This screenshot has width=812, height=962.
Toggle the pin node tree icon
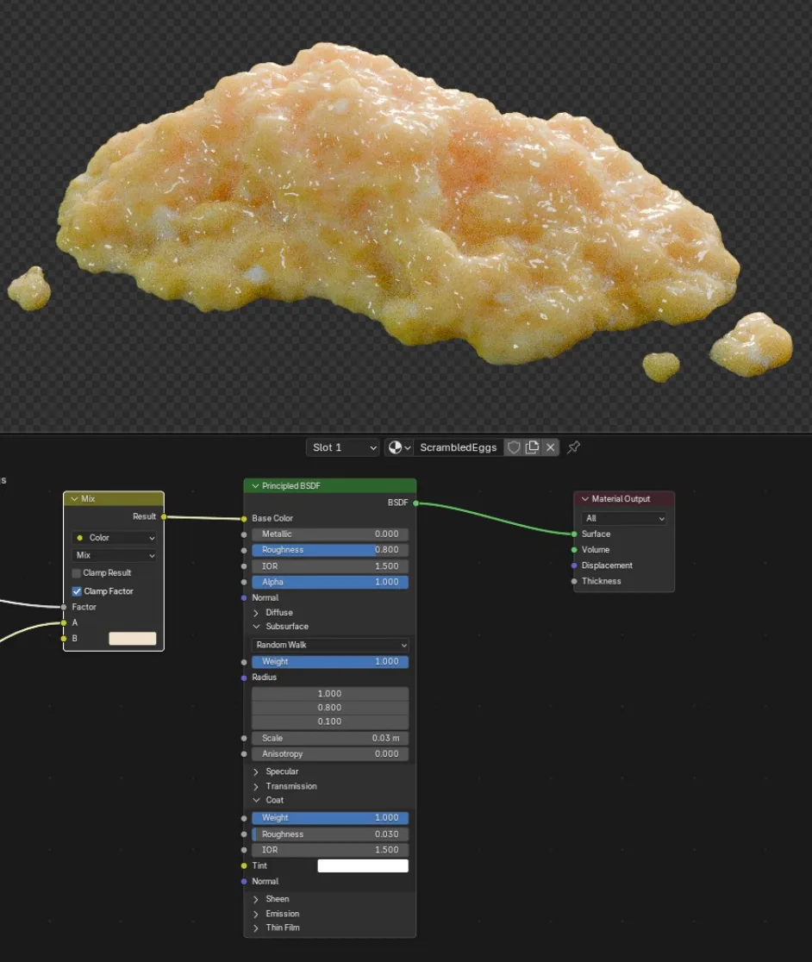pos(573,447)
